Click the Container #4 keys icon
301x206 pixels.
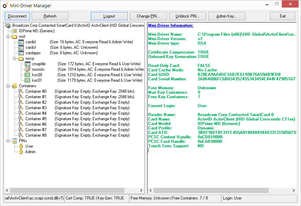tap(21, 113)
